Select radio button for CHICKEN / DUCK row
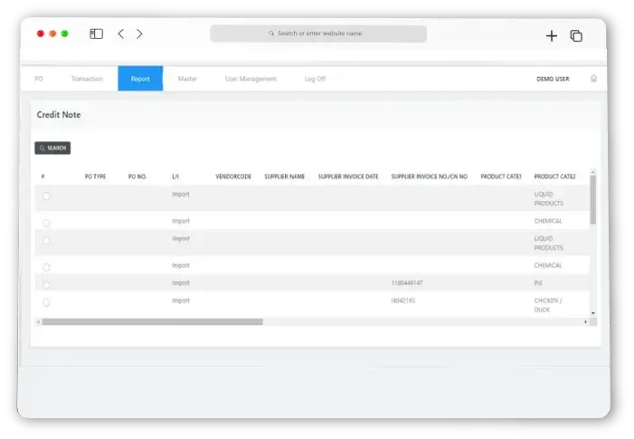 coord(46,302)
